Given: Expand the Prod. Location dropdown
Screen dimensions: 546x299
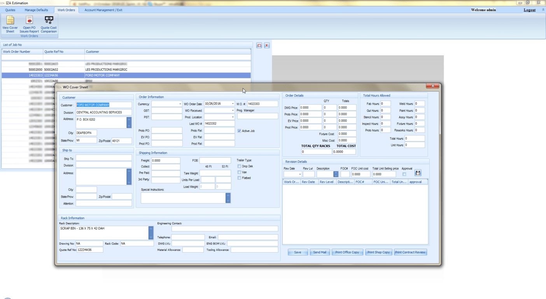Looking at the screenshot, I should [233, 117].
